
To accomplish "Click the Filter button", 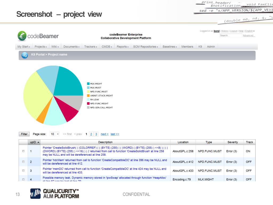I will coord(24,134).
